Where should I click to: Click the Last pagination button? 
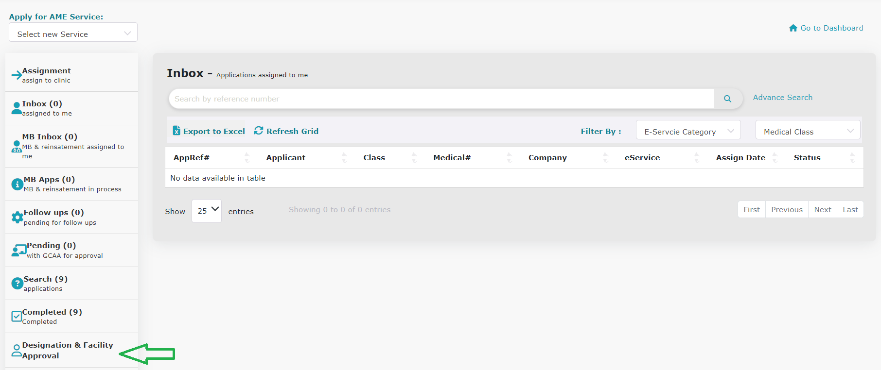(850, 210)
